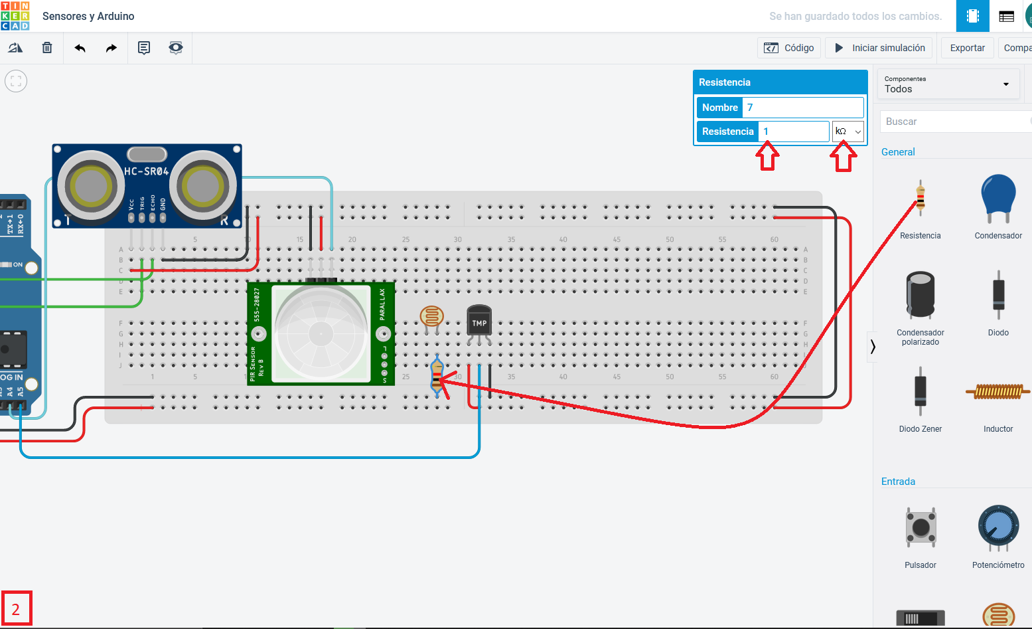Screen dimensions: 1032x629
Task: Open the Código panel
Action: tap(788, 47)
